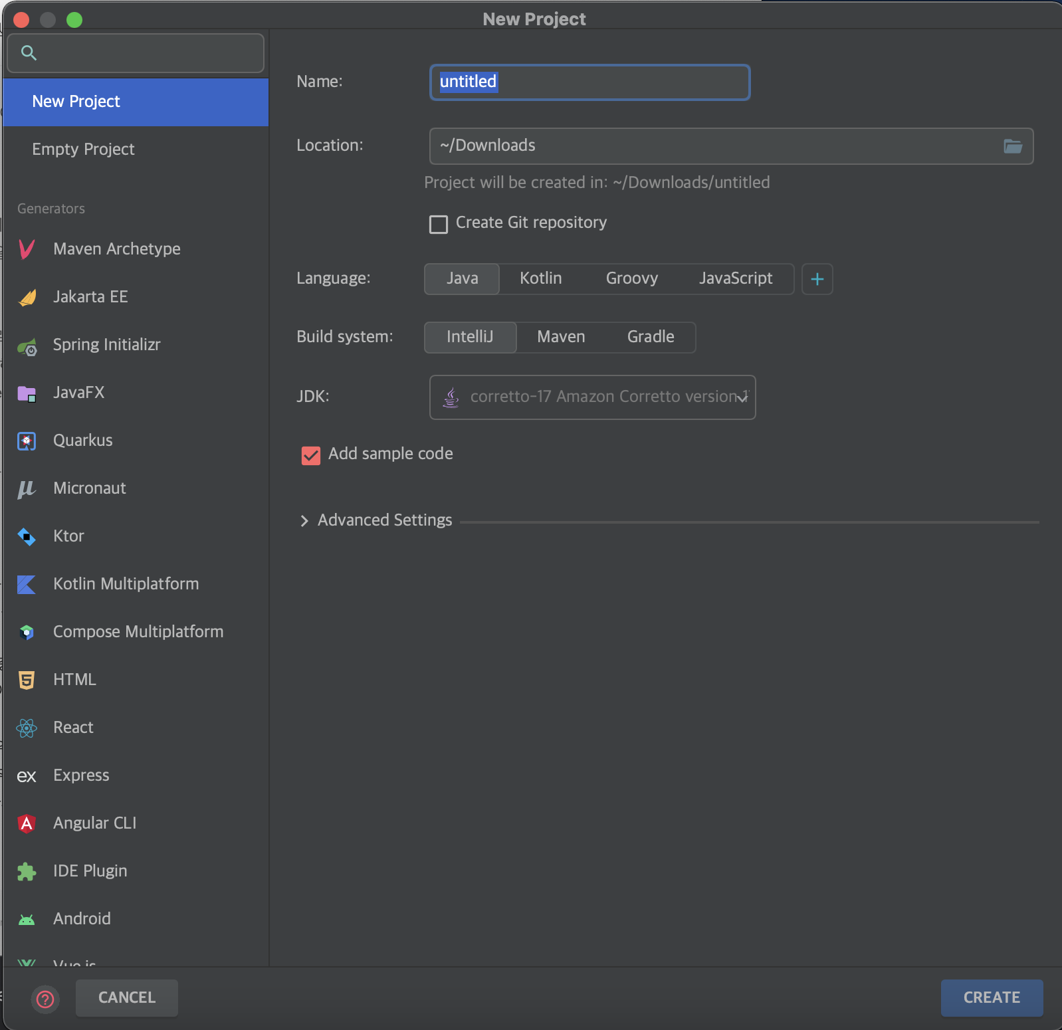
Task: Click the search magnifier icon
Action: [x=29, y=52]
